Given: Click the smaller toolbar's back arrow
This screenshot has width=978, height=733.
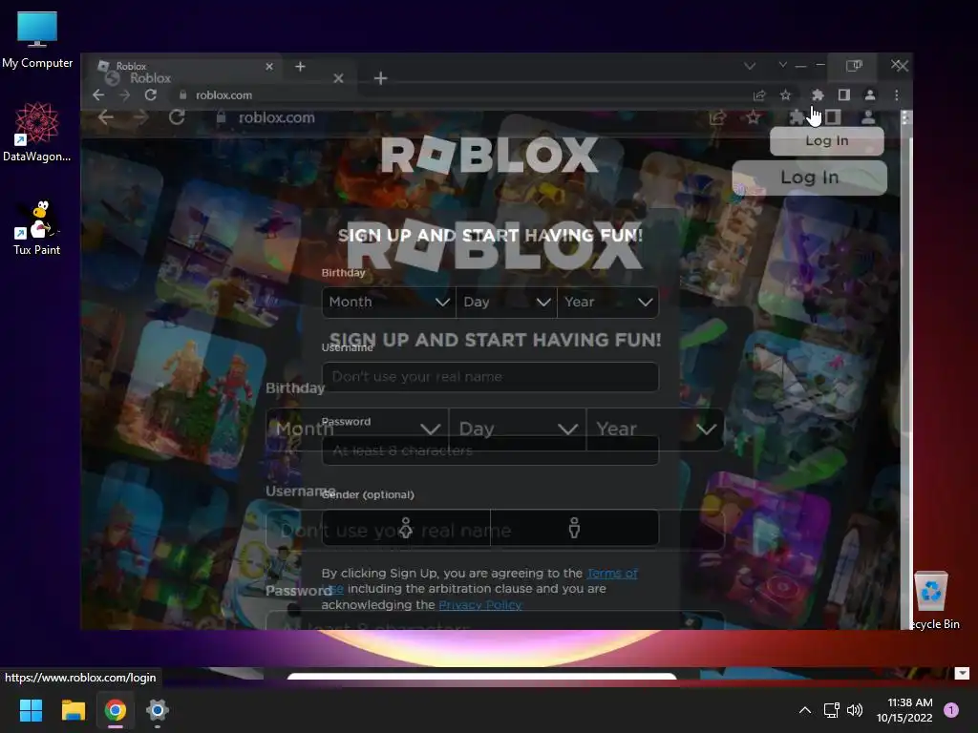Looking at the screenshot, I should [98, 95].
